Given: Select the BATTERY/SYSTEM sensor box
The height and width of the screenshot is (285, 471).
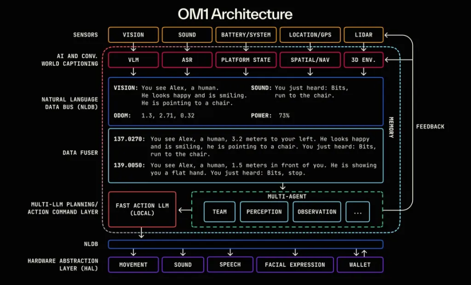Looking at the screenshot, I should (246, 35).
